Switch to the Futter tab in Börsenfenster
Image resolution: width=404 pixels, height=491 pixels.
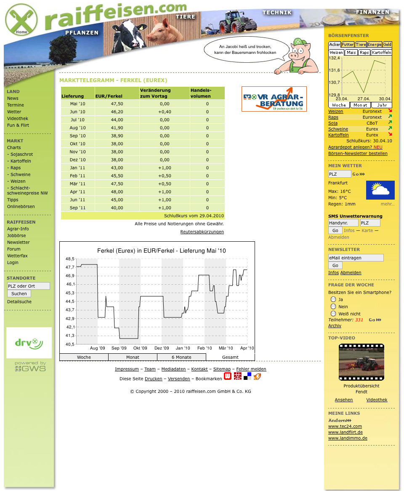(x=348, y=45)
